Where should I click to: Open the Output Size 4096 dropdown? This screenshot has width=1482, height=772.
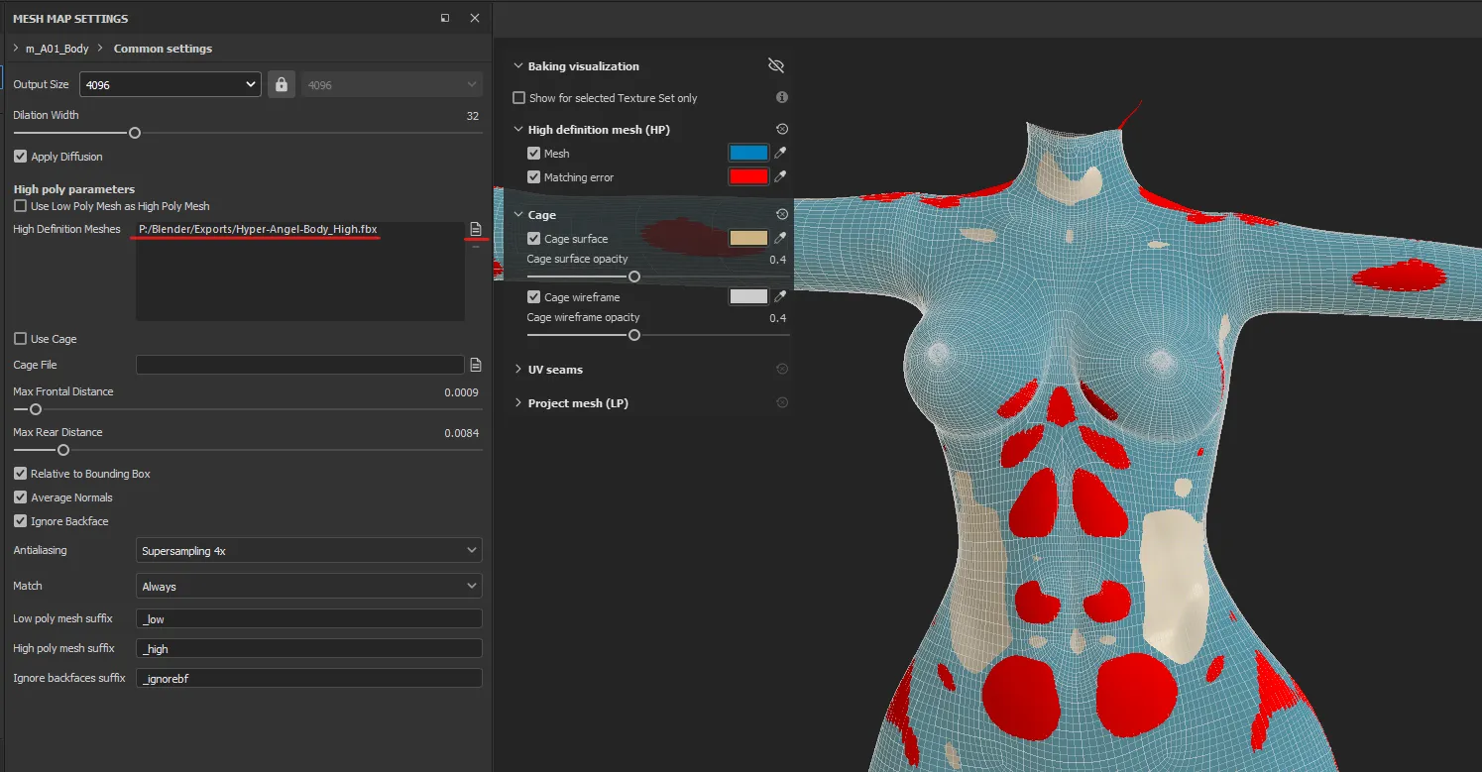(170, 84)
